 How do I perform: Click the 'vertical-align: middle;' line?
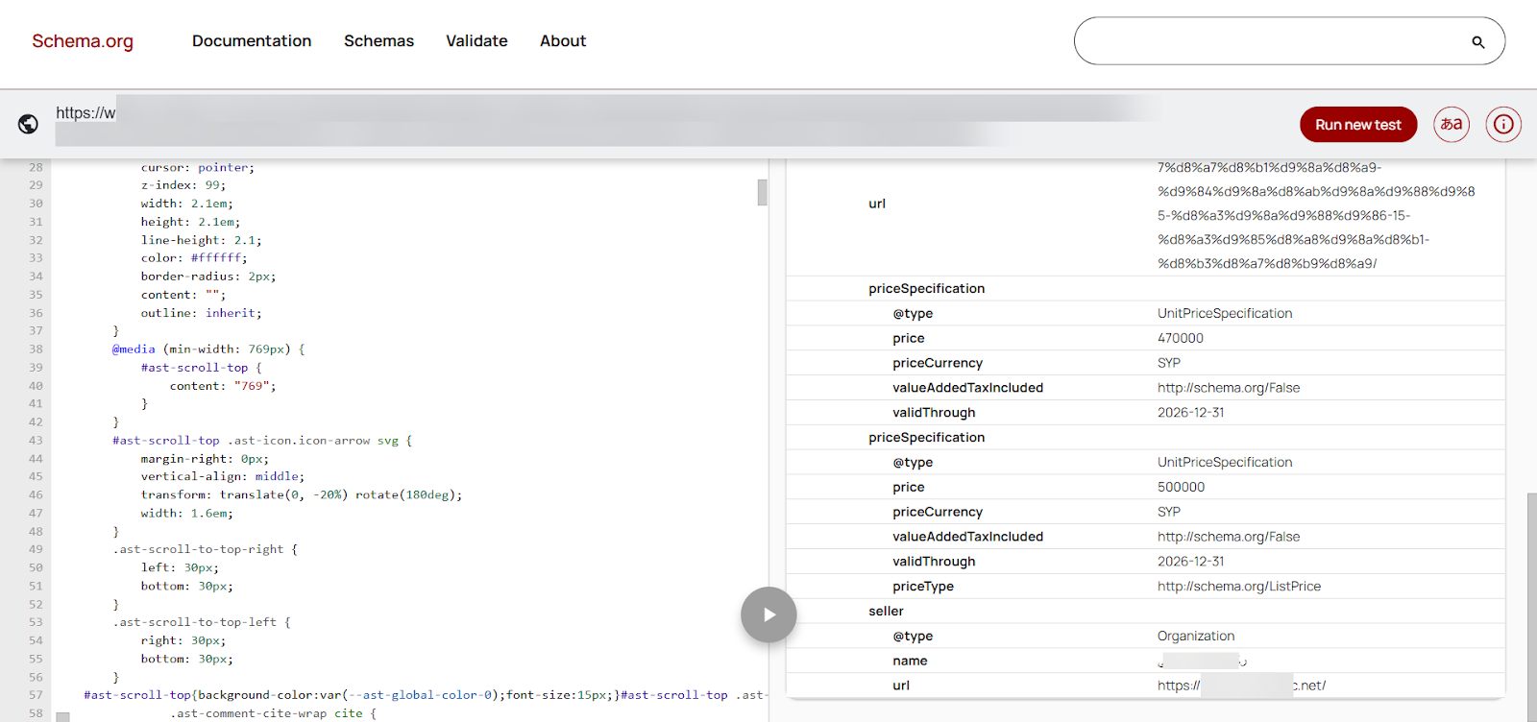coord(223,476)
